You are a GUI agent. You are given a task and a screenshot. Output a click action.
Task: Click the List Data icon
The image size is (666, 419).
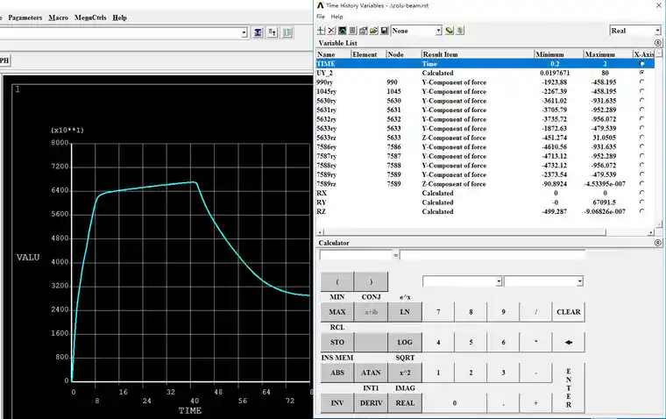[x=352, y=31]
